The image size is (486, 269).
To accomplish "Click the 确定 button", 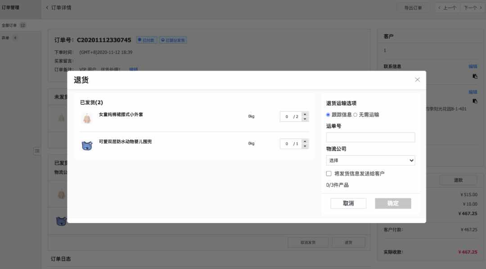I will pyautogui.click(x=393, y=203).
